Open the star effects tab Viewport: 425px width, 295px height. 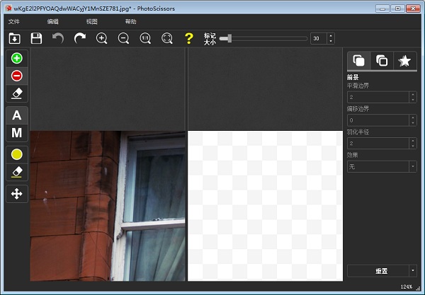(x=404, y=61)
